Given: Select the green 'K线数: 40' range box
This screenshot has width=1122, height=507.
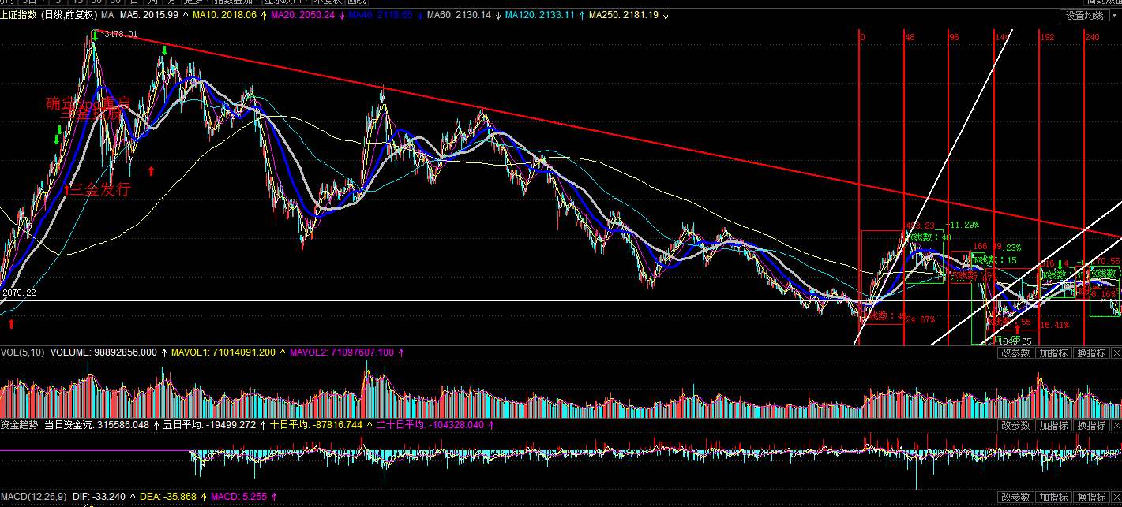Looking at the screenshot, I should [x=929, y=237].
